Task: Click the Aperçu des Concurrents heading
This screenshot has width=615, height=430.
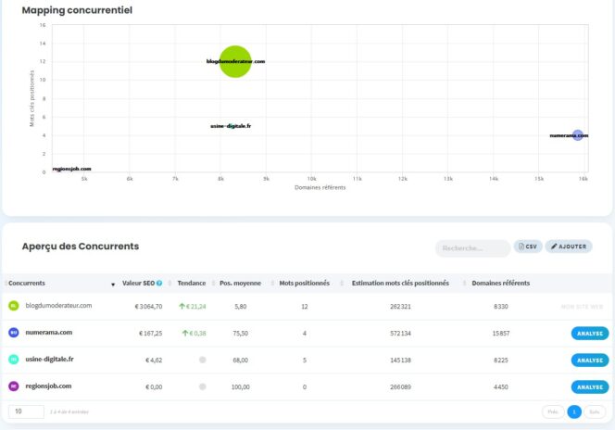Action: tap(81, 247)
